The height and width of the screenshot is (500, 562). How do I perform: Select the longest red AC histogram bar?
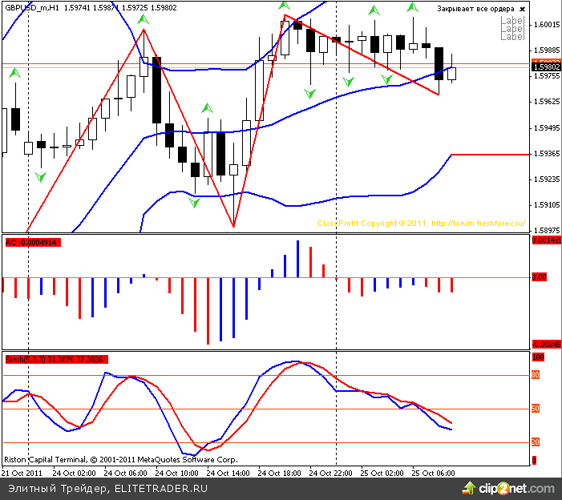pyautogui.click(x=208, y=311)
